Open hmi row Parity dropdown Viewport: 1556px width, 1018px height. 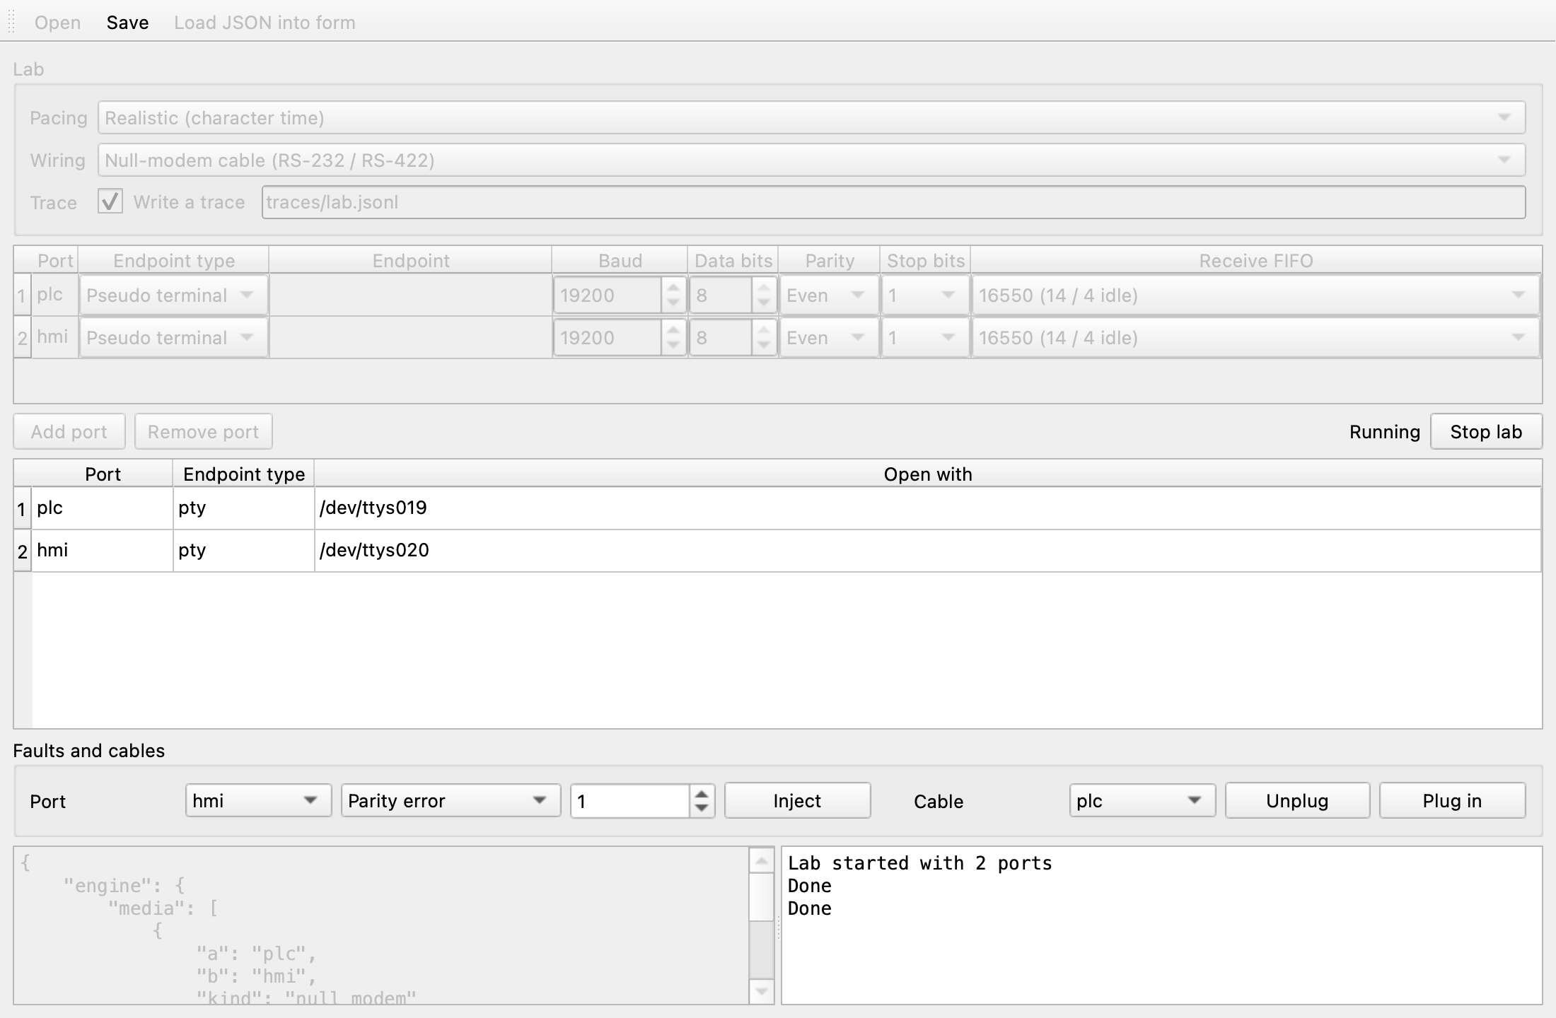pos(829,338)
